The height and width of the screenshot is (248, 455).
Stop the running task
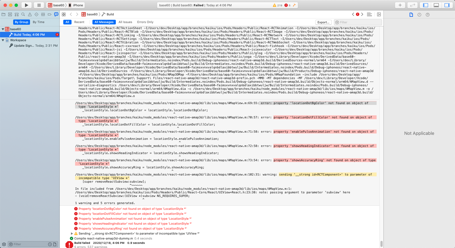point(39,5)
